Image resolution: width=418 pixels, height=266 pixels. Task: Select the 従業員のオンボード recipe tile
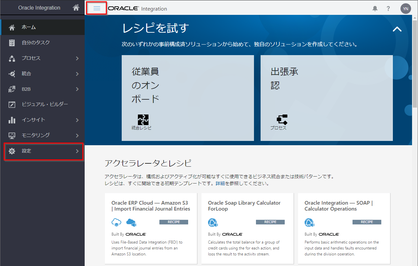click(188, 98)
